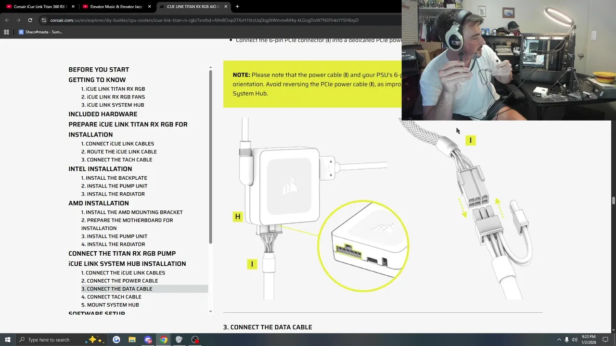Jump to INCLUDED HARDWARE section

(103, 114)
